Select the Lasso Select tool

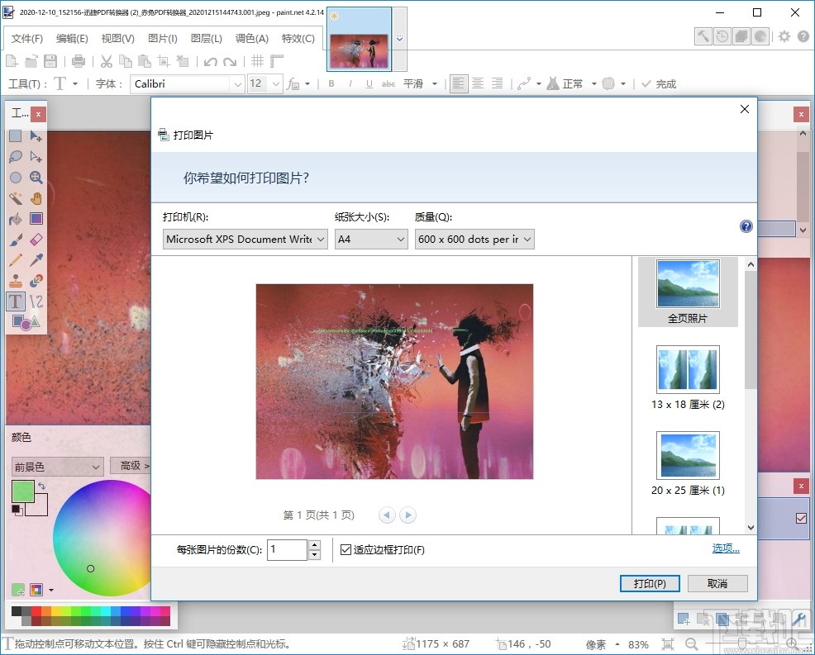coord(16,157)
